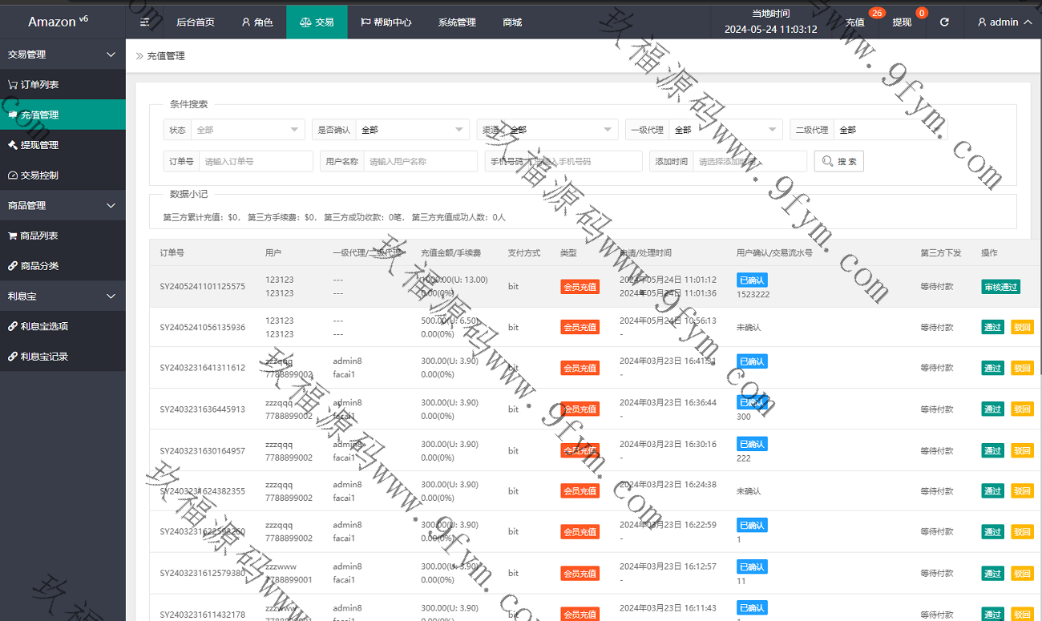Expand the admin user menu
The height and width of the screenshot is (621, 1042).
pyautogui.click(x=1004, y=22)
